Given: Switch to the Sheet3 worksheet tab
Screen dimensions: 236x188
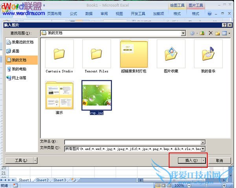Looking at the screenshot, I should (x=60, y=180).
